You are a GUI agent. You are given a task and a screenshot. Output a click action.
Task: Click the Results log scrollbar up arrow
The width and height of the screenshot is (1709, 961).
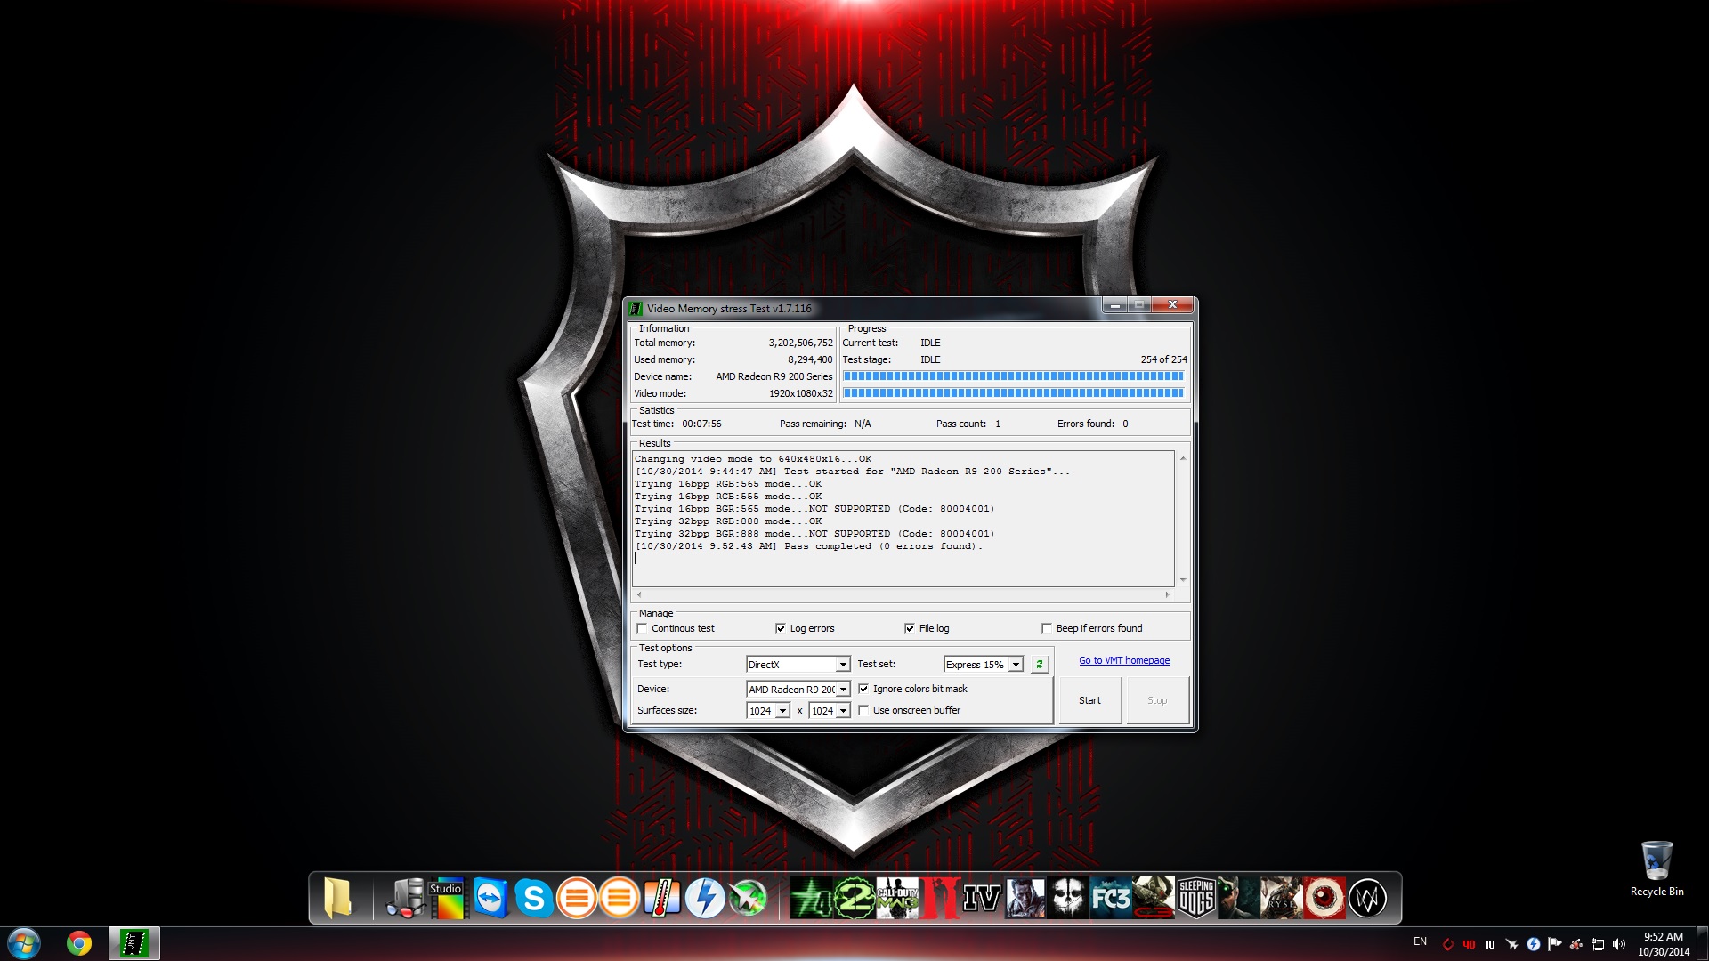[x=1183, y=459]
